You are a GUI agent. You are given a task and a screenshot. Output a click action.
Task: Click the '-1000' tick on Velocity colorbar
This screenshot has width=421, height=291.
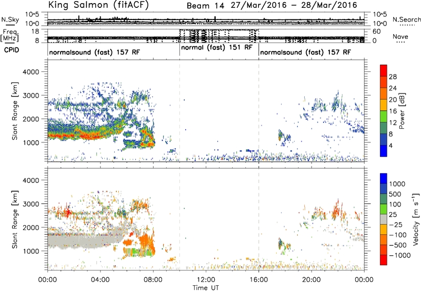coord(399,255)
